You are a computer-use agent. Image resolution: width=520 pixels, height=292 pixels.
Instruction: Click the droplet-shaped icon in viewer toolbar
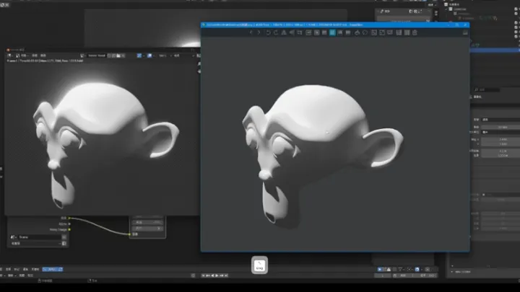tap(357, 32)
